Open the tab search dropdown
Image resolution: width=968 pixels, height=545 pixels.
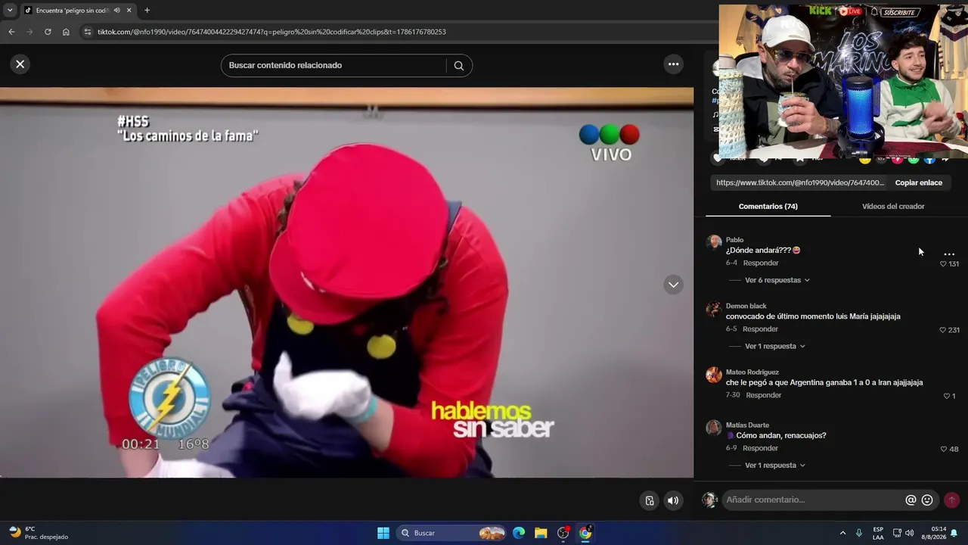[10, 11]
